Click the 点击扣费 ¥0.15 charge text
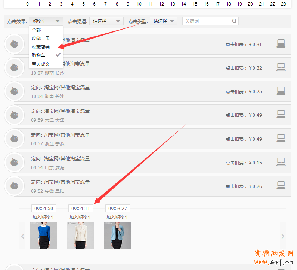Image resolution: width=297 pixels, height=270 pixels. tap(244, 163)
